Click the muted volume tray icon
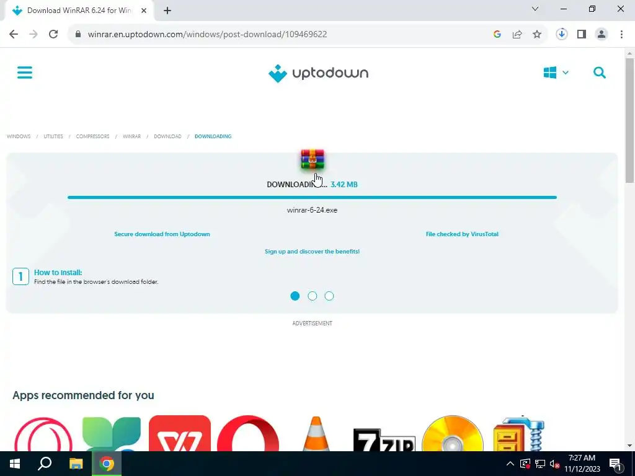Viewport: 635px width, 476px height. 554,464
